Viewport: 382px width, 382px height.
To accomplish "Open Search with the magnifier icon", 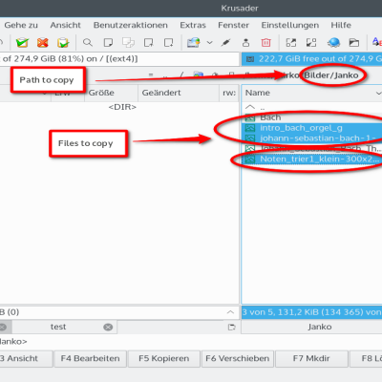I will 88,42.
